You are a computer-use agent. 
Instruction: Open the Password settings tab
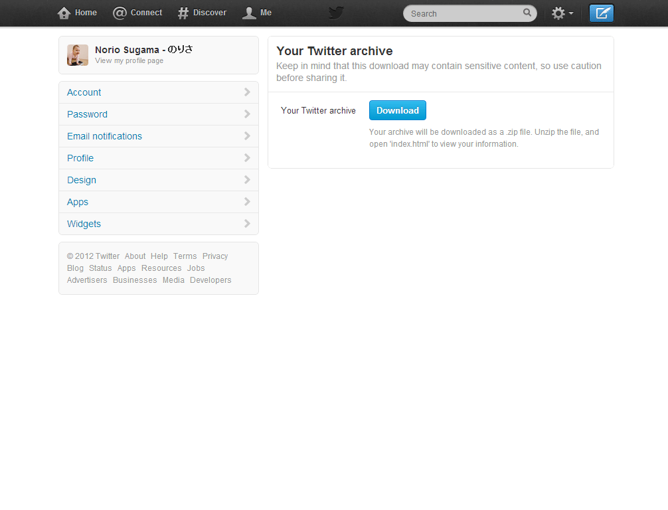[159, 114]
